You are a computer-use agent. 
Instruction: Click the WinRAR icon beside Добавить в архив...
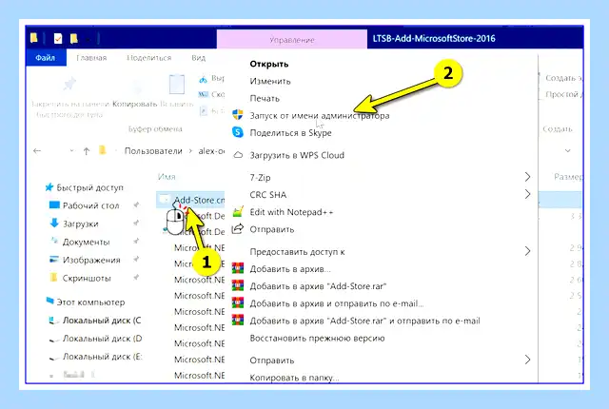tap(238, 268)
